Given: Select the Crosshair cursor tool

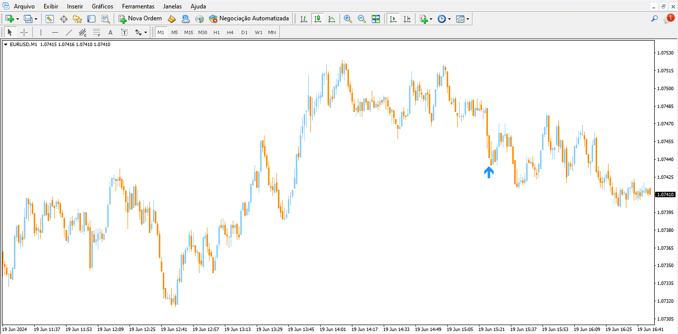Looking at the screenshot, I should point(24,32).
